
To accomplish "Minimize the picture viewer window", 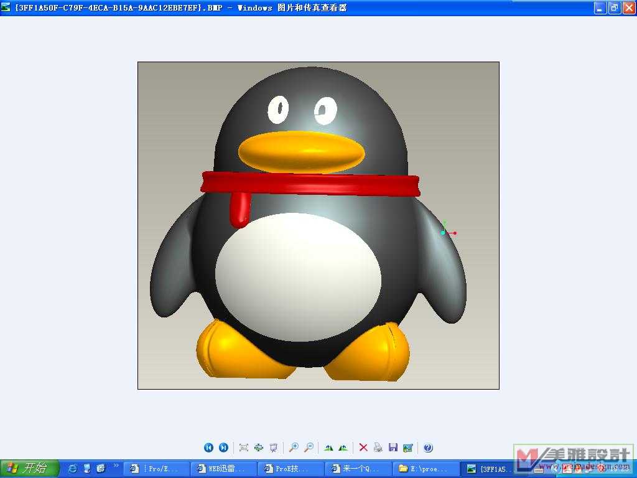I will coord(600,7).
